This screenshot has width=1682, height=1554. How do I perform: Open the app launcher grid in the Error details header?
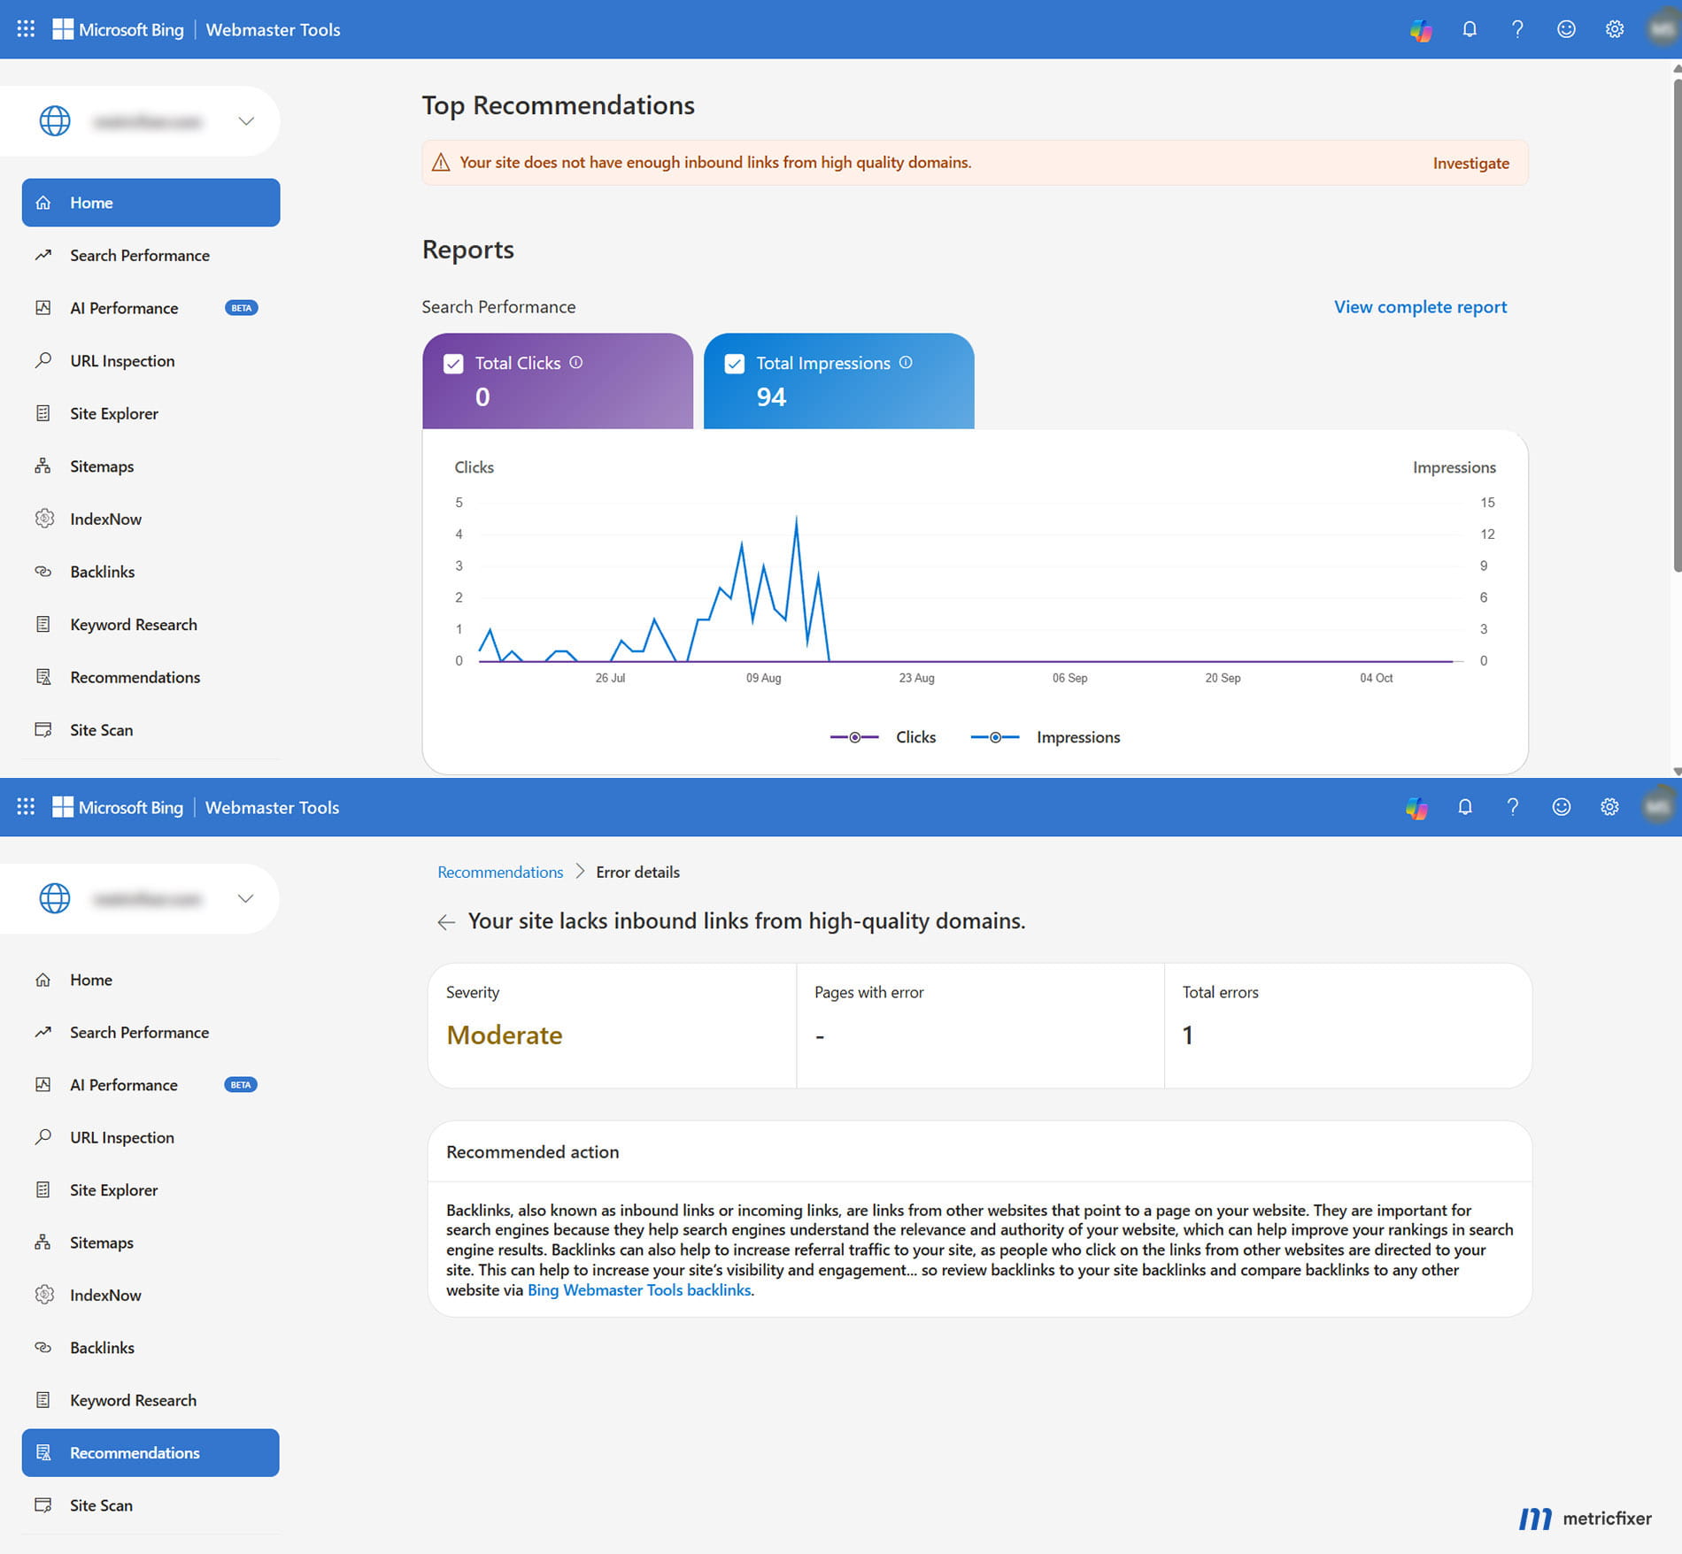coord(26,806)
